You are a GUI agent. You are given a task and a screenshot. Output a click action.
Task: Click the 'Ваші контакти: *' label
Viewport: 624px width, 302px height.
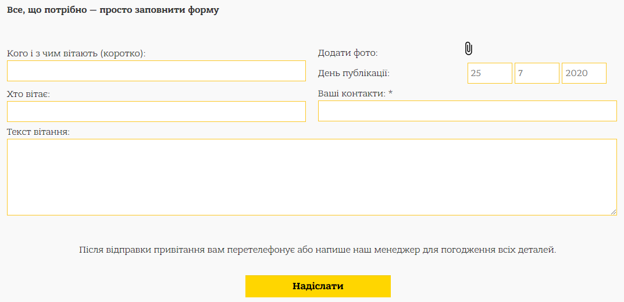point(355,94)
